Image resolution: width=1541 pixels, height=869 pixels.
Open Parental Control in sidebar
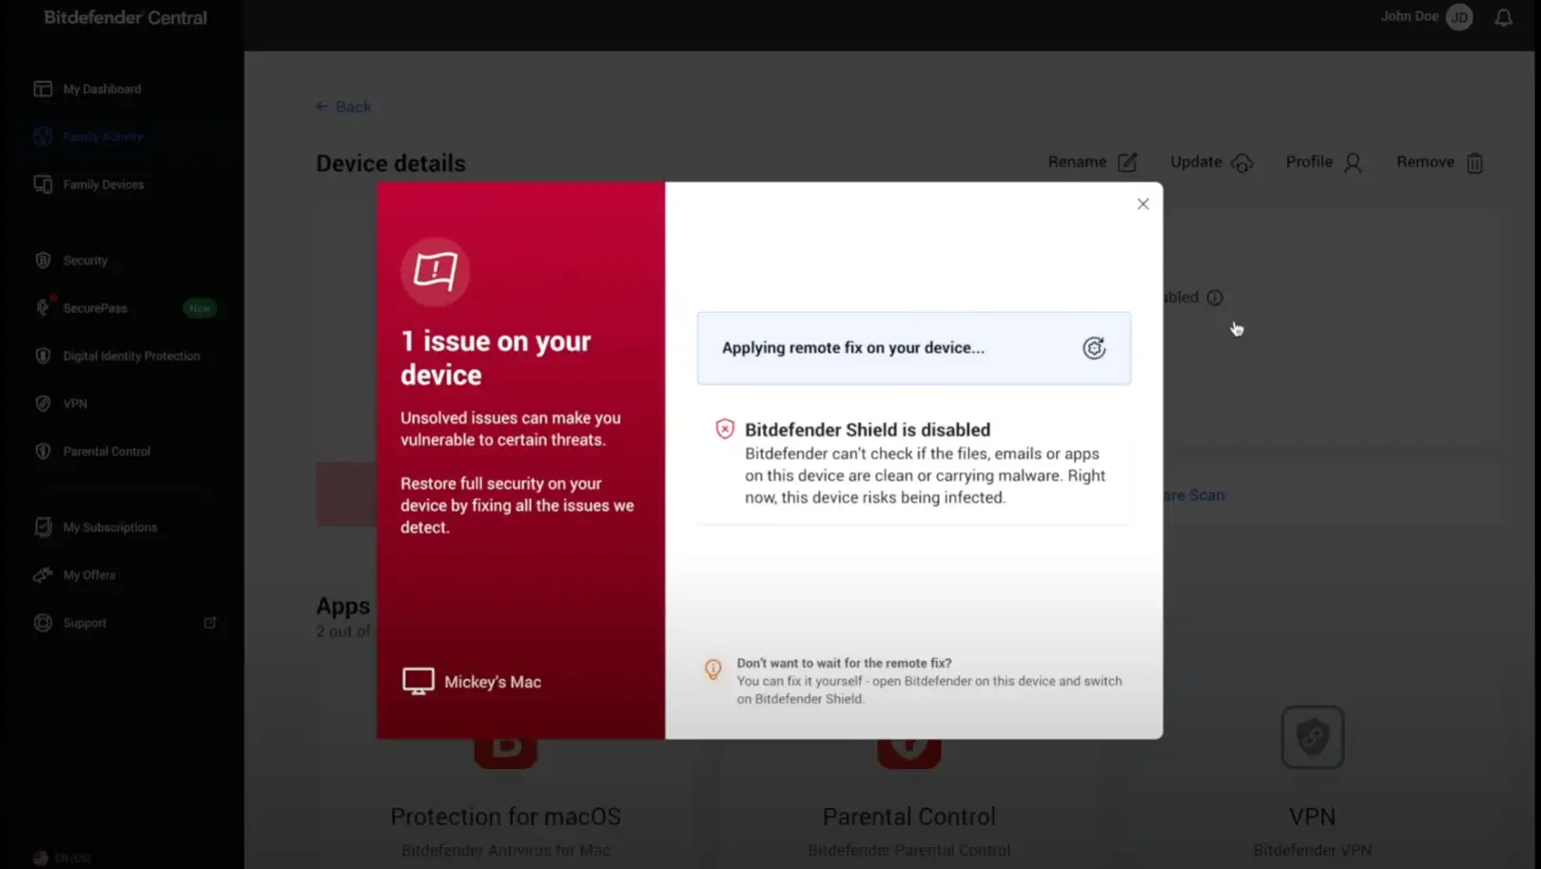click(x=107, y=452)
